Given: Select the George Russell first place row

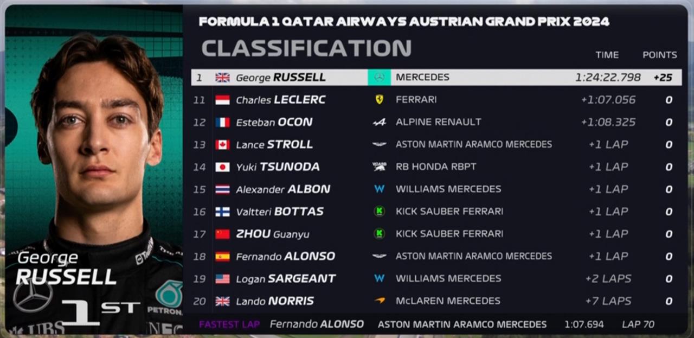Looking at the screenshot, I should pyautogui.click(x=436, y=77).
